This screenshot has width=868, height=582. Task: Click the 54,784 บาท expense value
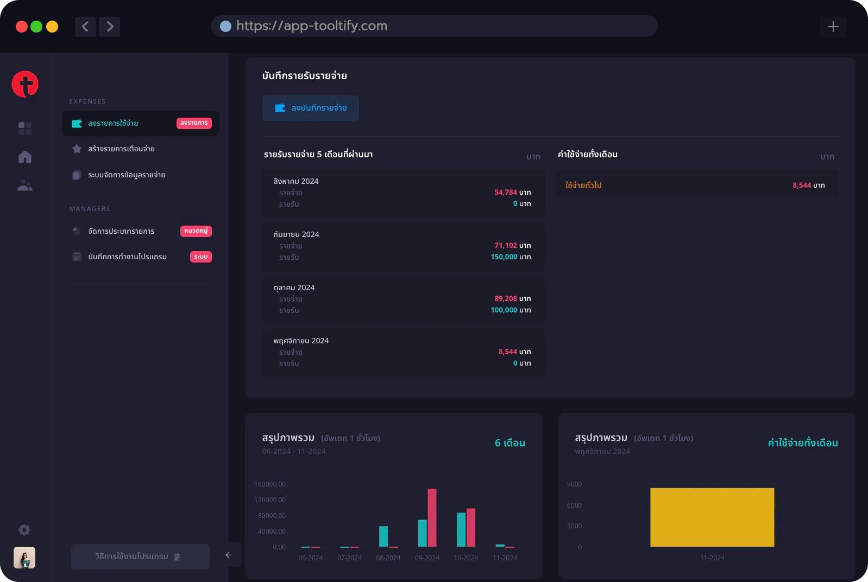pos(513,193)
